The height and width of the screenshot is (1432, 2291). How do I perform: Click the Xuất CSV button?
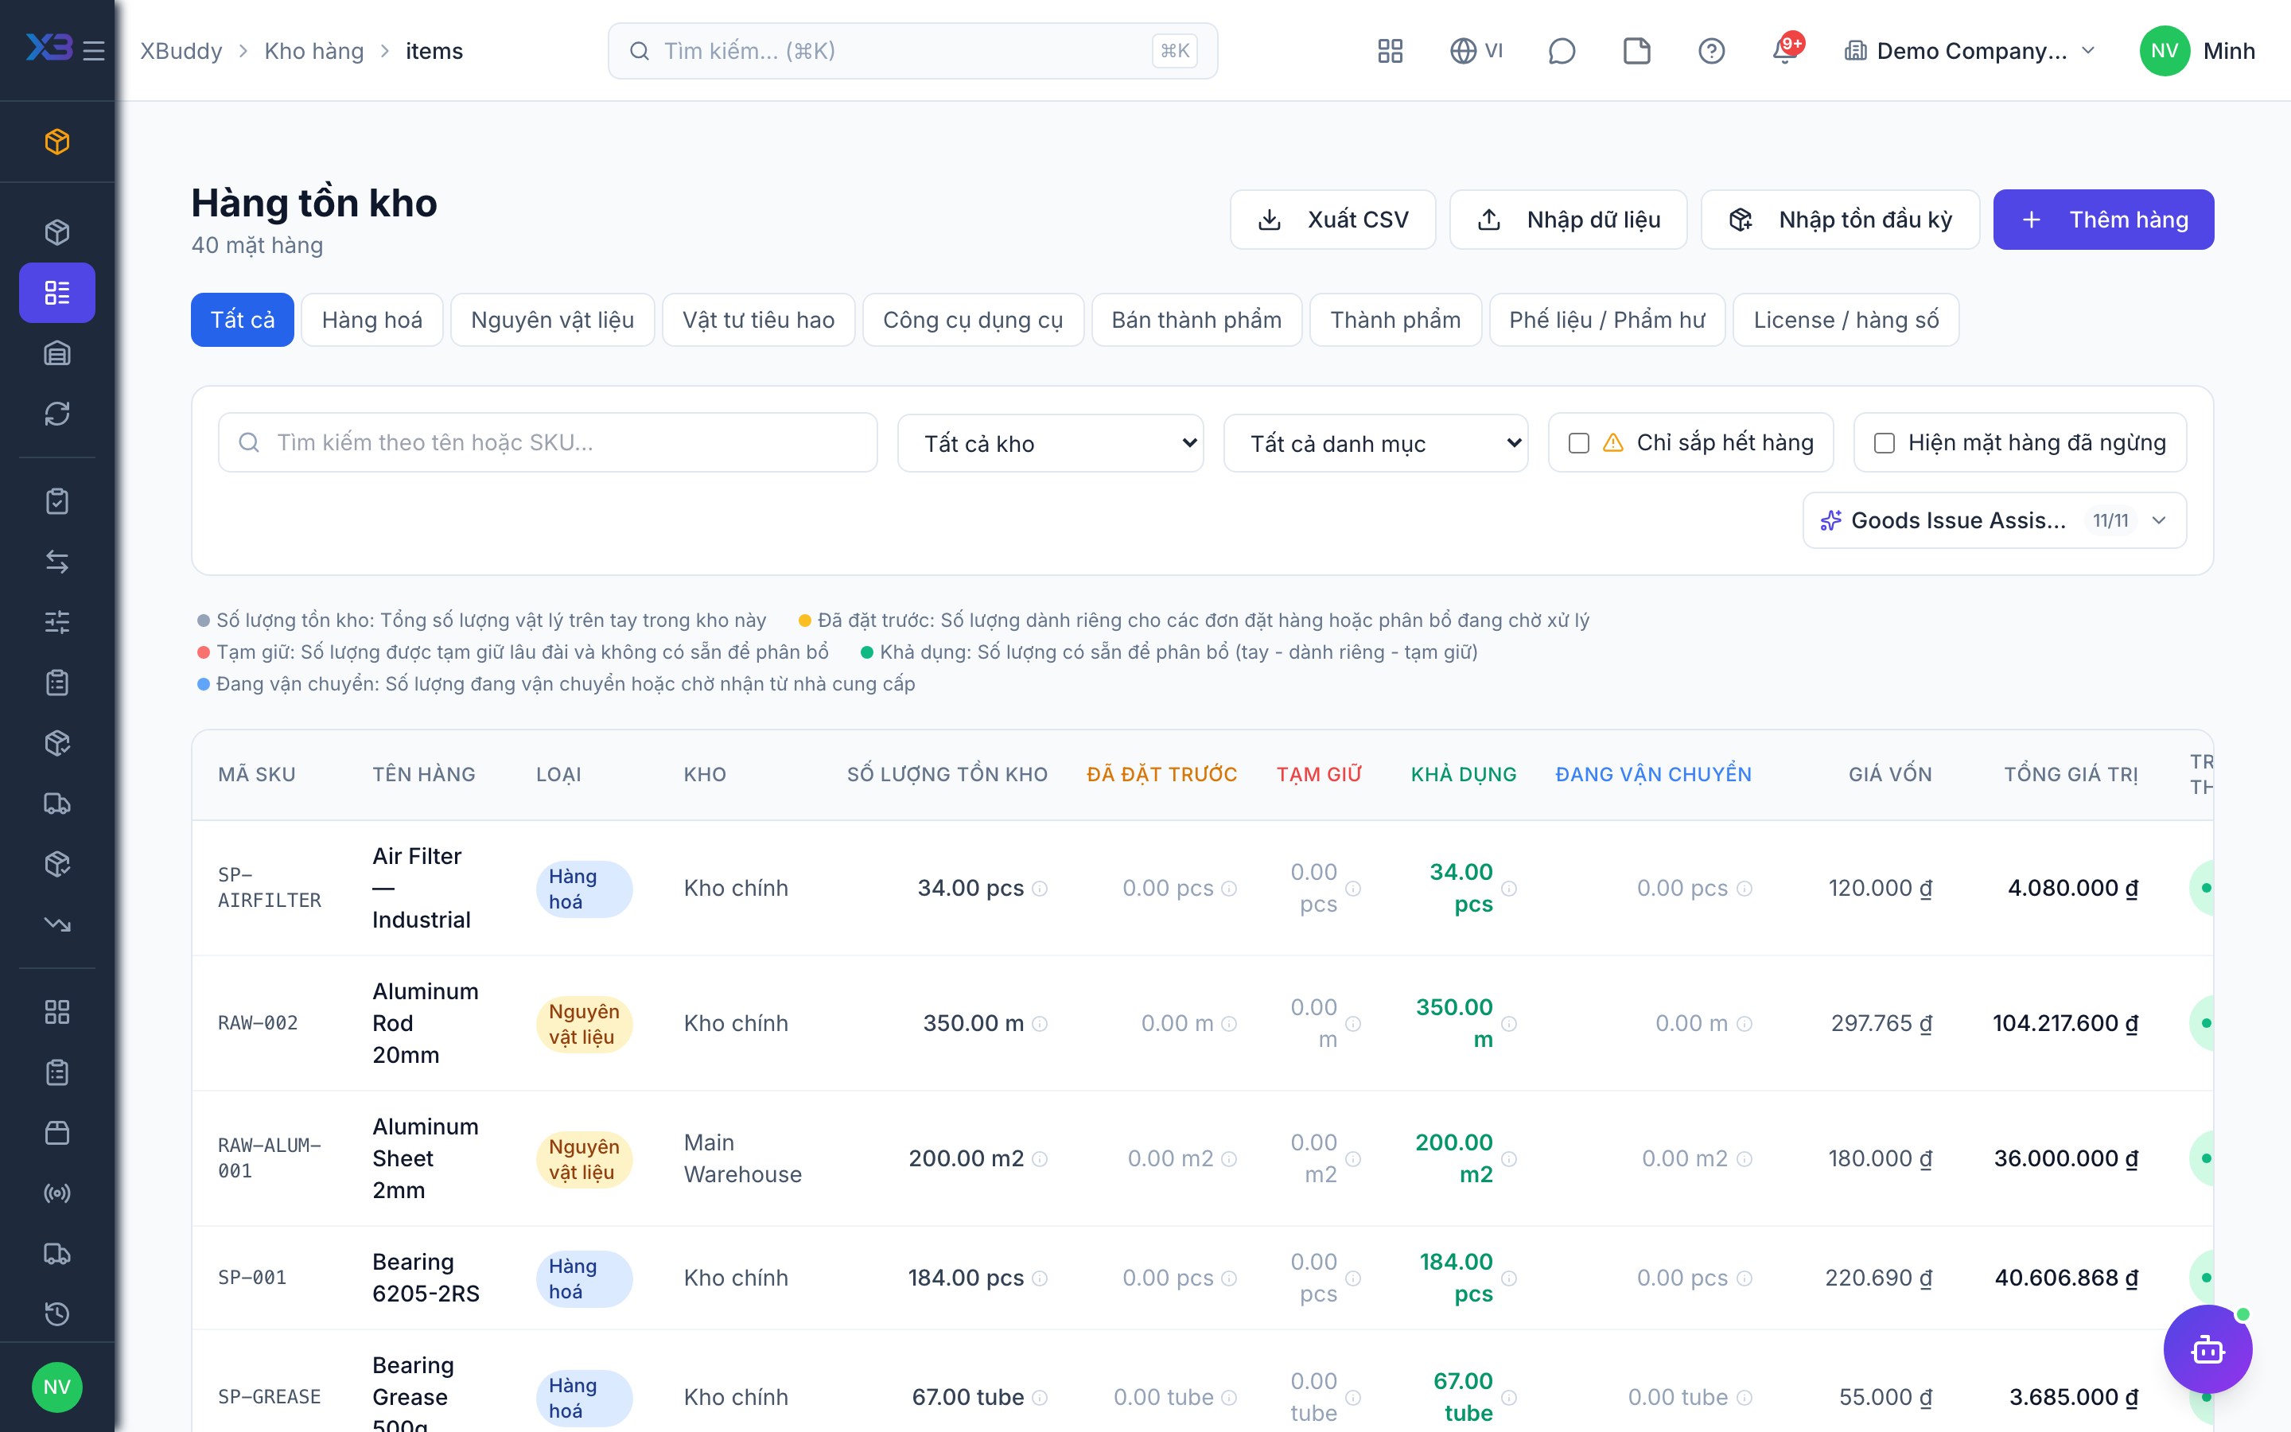pyautogui.click(x=1333, y=220)
